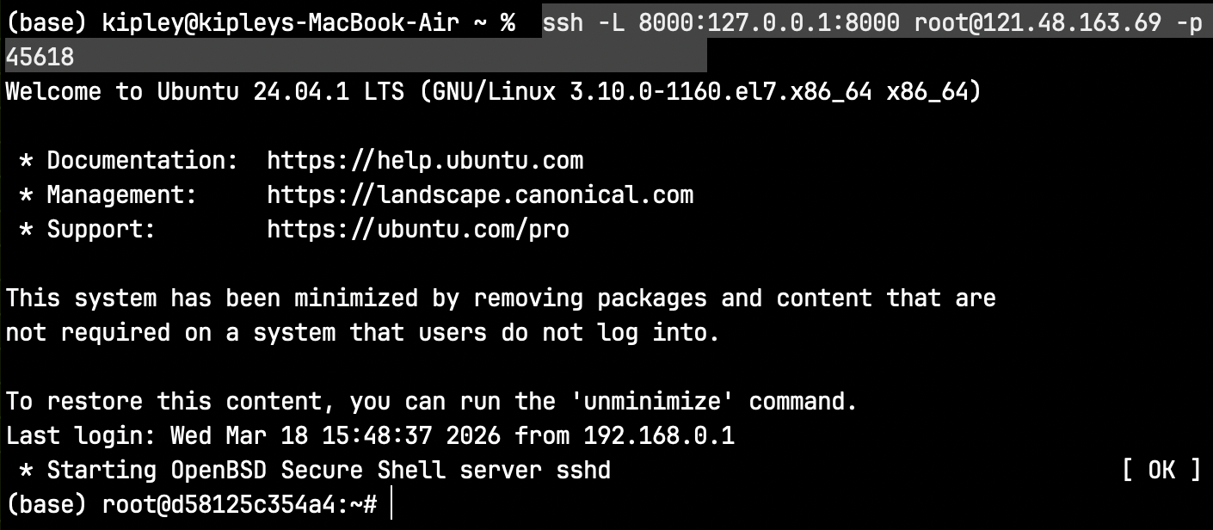The height and width of the screenshot is (530, 1213).
Task: Click the [ OK ] status indicator
Action: [x=1161, y=470]
